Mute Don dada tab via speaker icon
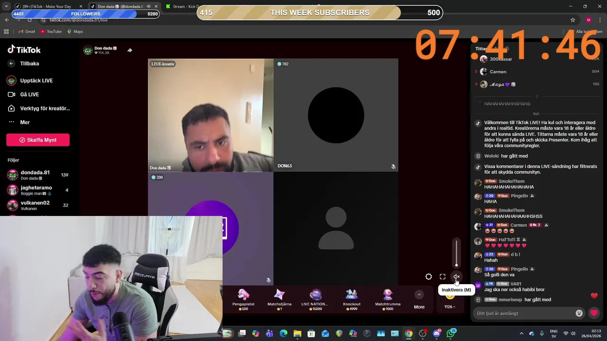 148,7
